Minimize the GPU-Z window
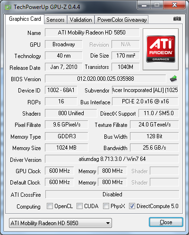 (x=144, y=5)
